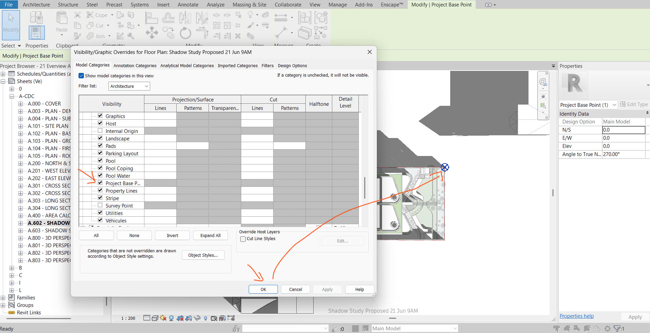Expand the Families node in the Project Browser
This screenshot has height=333, width=650.
[x=12, y=297]
